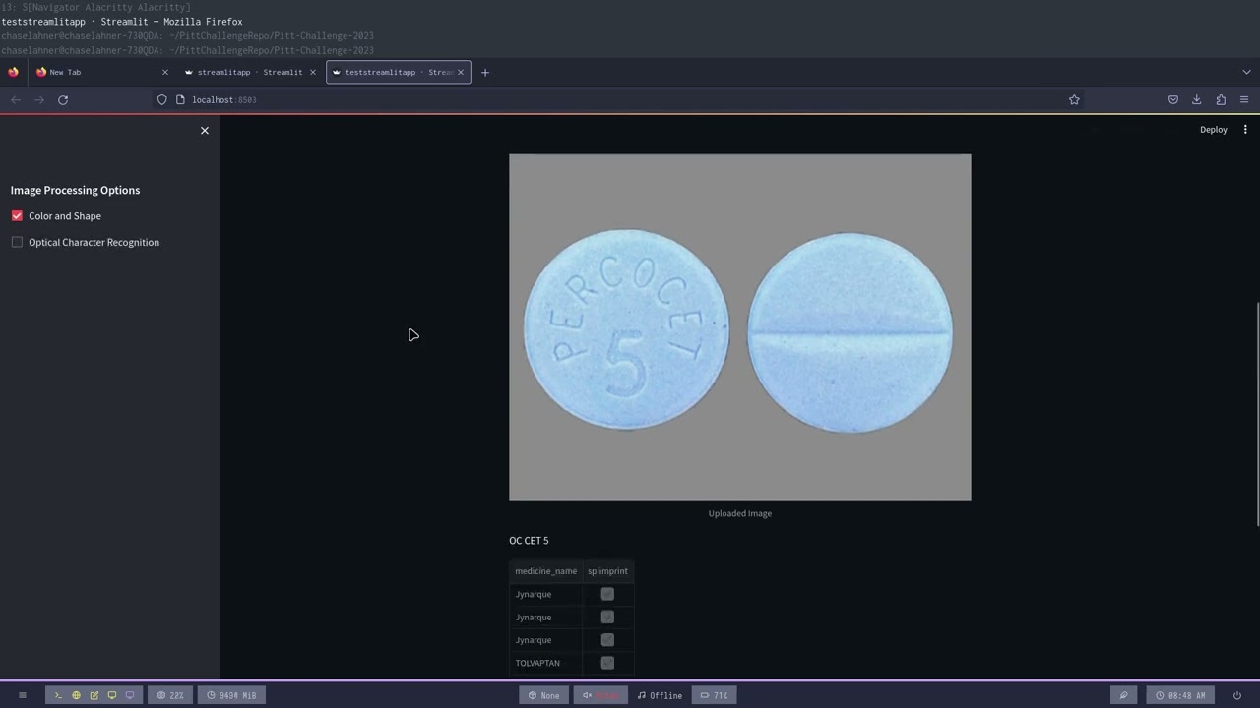The width and height of the screenshot is (1260, 708).
Task: Click the OC CET 5 result text
Action: [529, 541]
